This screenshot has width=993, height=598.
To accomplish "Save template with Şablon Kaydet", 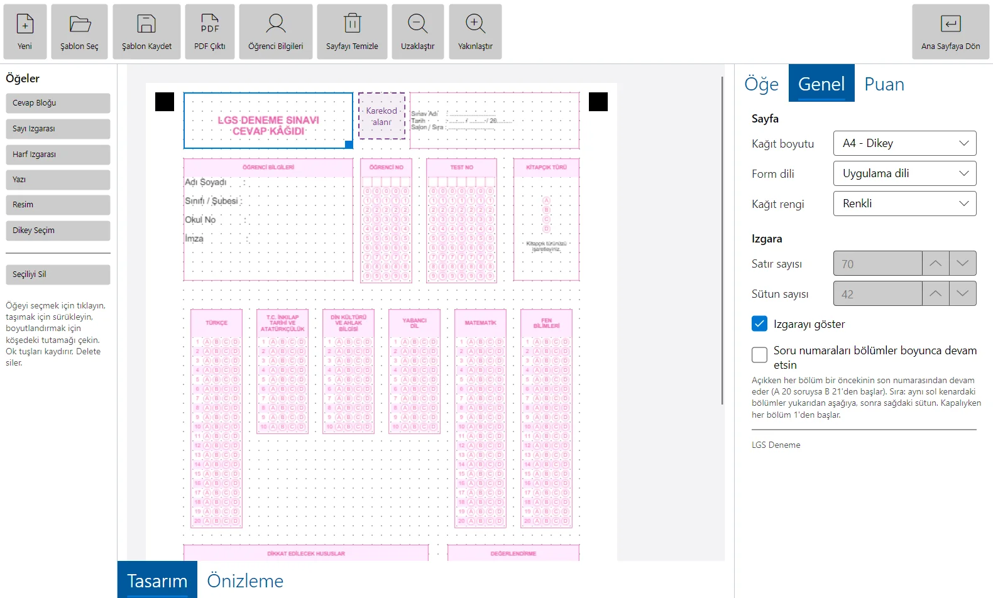I will click(x=146, y=32).
